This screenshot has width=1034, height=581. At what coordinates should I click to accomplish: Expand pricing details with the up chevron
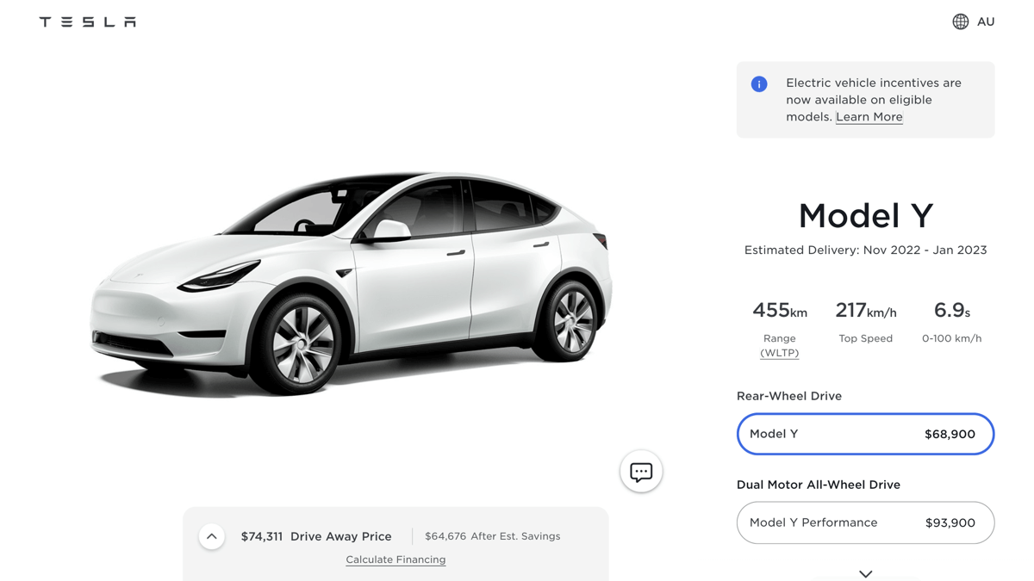(212, 536)
